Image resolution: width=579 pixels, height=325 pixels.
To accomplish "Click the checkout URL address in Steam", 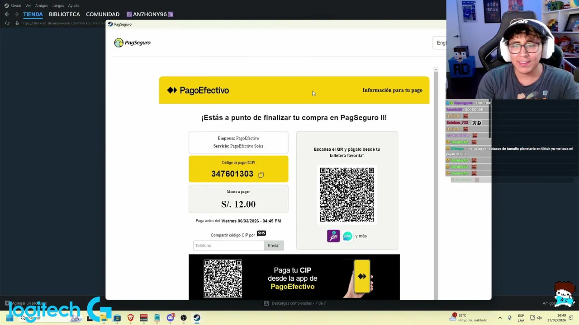I will tap(63, 23).
